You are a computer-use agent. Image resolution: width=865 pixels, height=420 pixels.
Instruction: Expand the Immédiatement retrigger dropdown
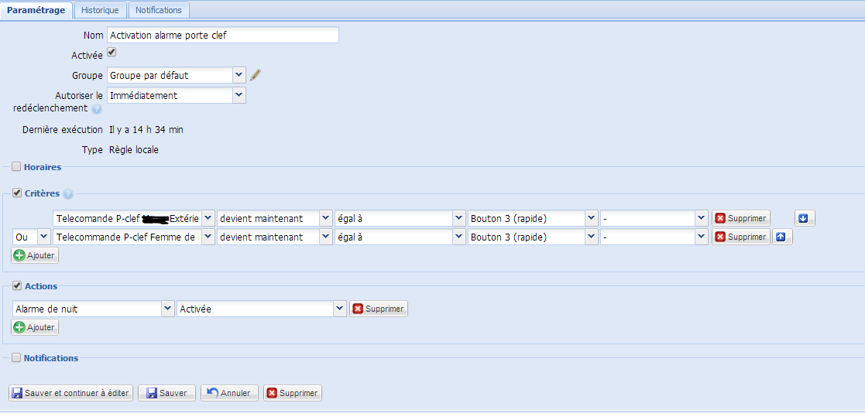click(x=239, y=95)
